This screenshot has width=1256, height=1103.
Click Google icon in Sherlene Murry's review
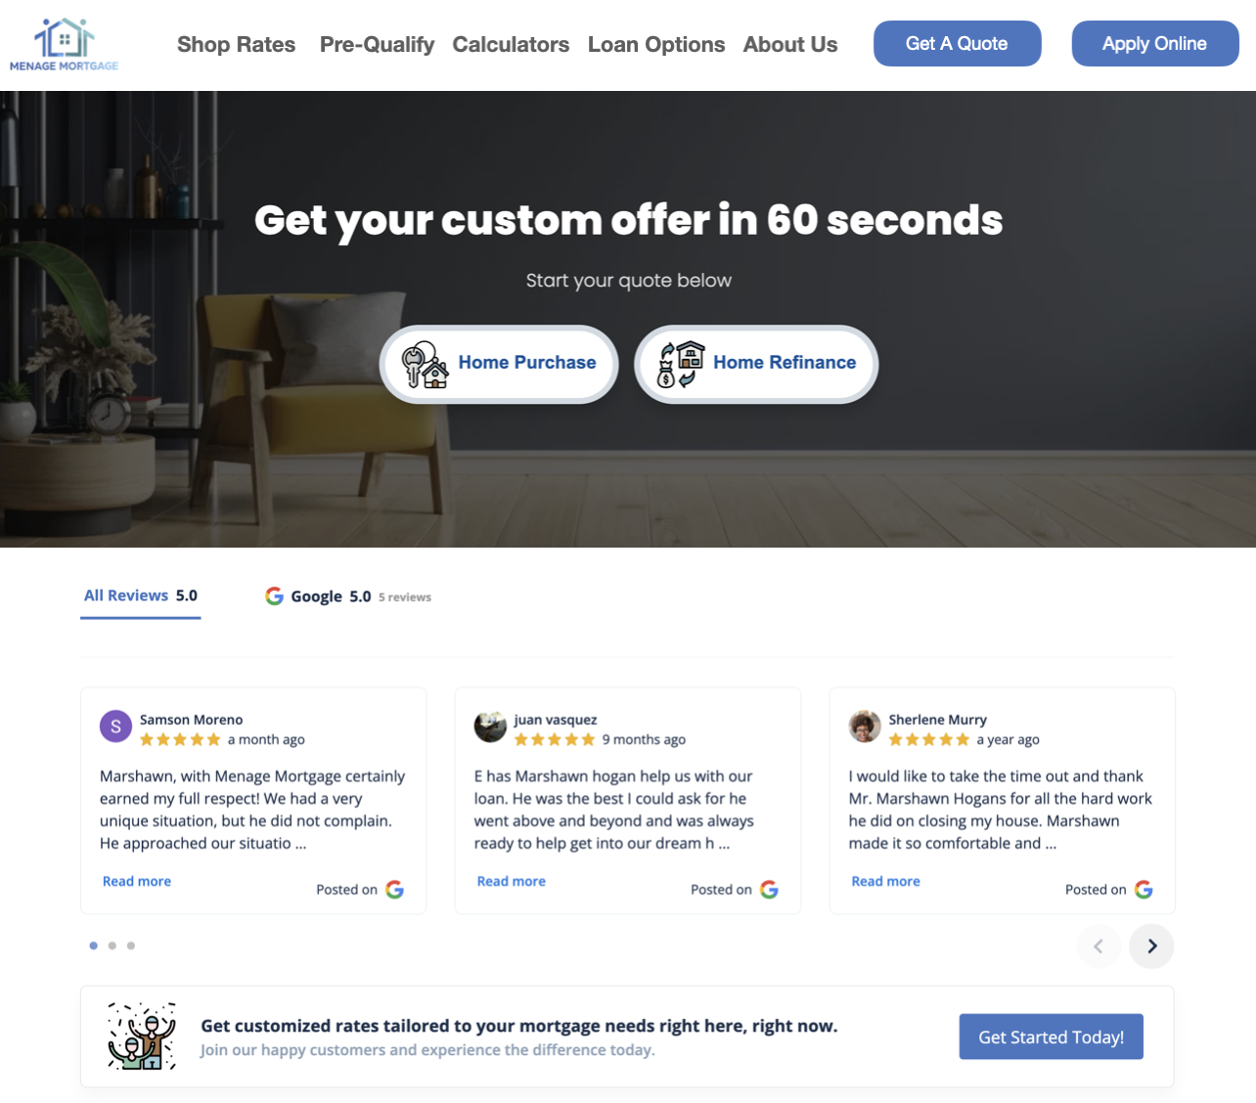point(1144,890)
